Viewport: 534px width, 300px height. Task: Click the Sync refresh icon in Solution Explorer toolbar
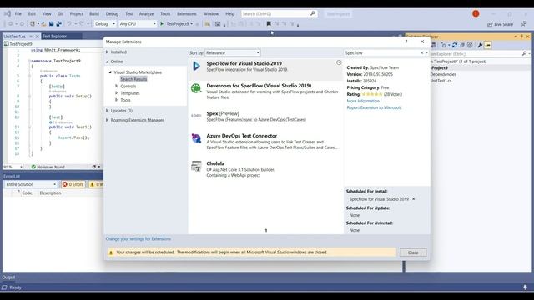pyautogui.click(x=454, y=45)
